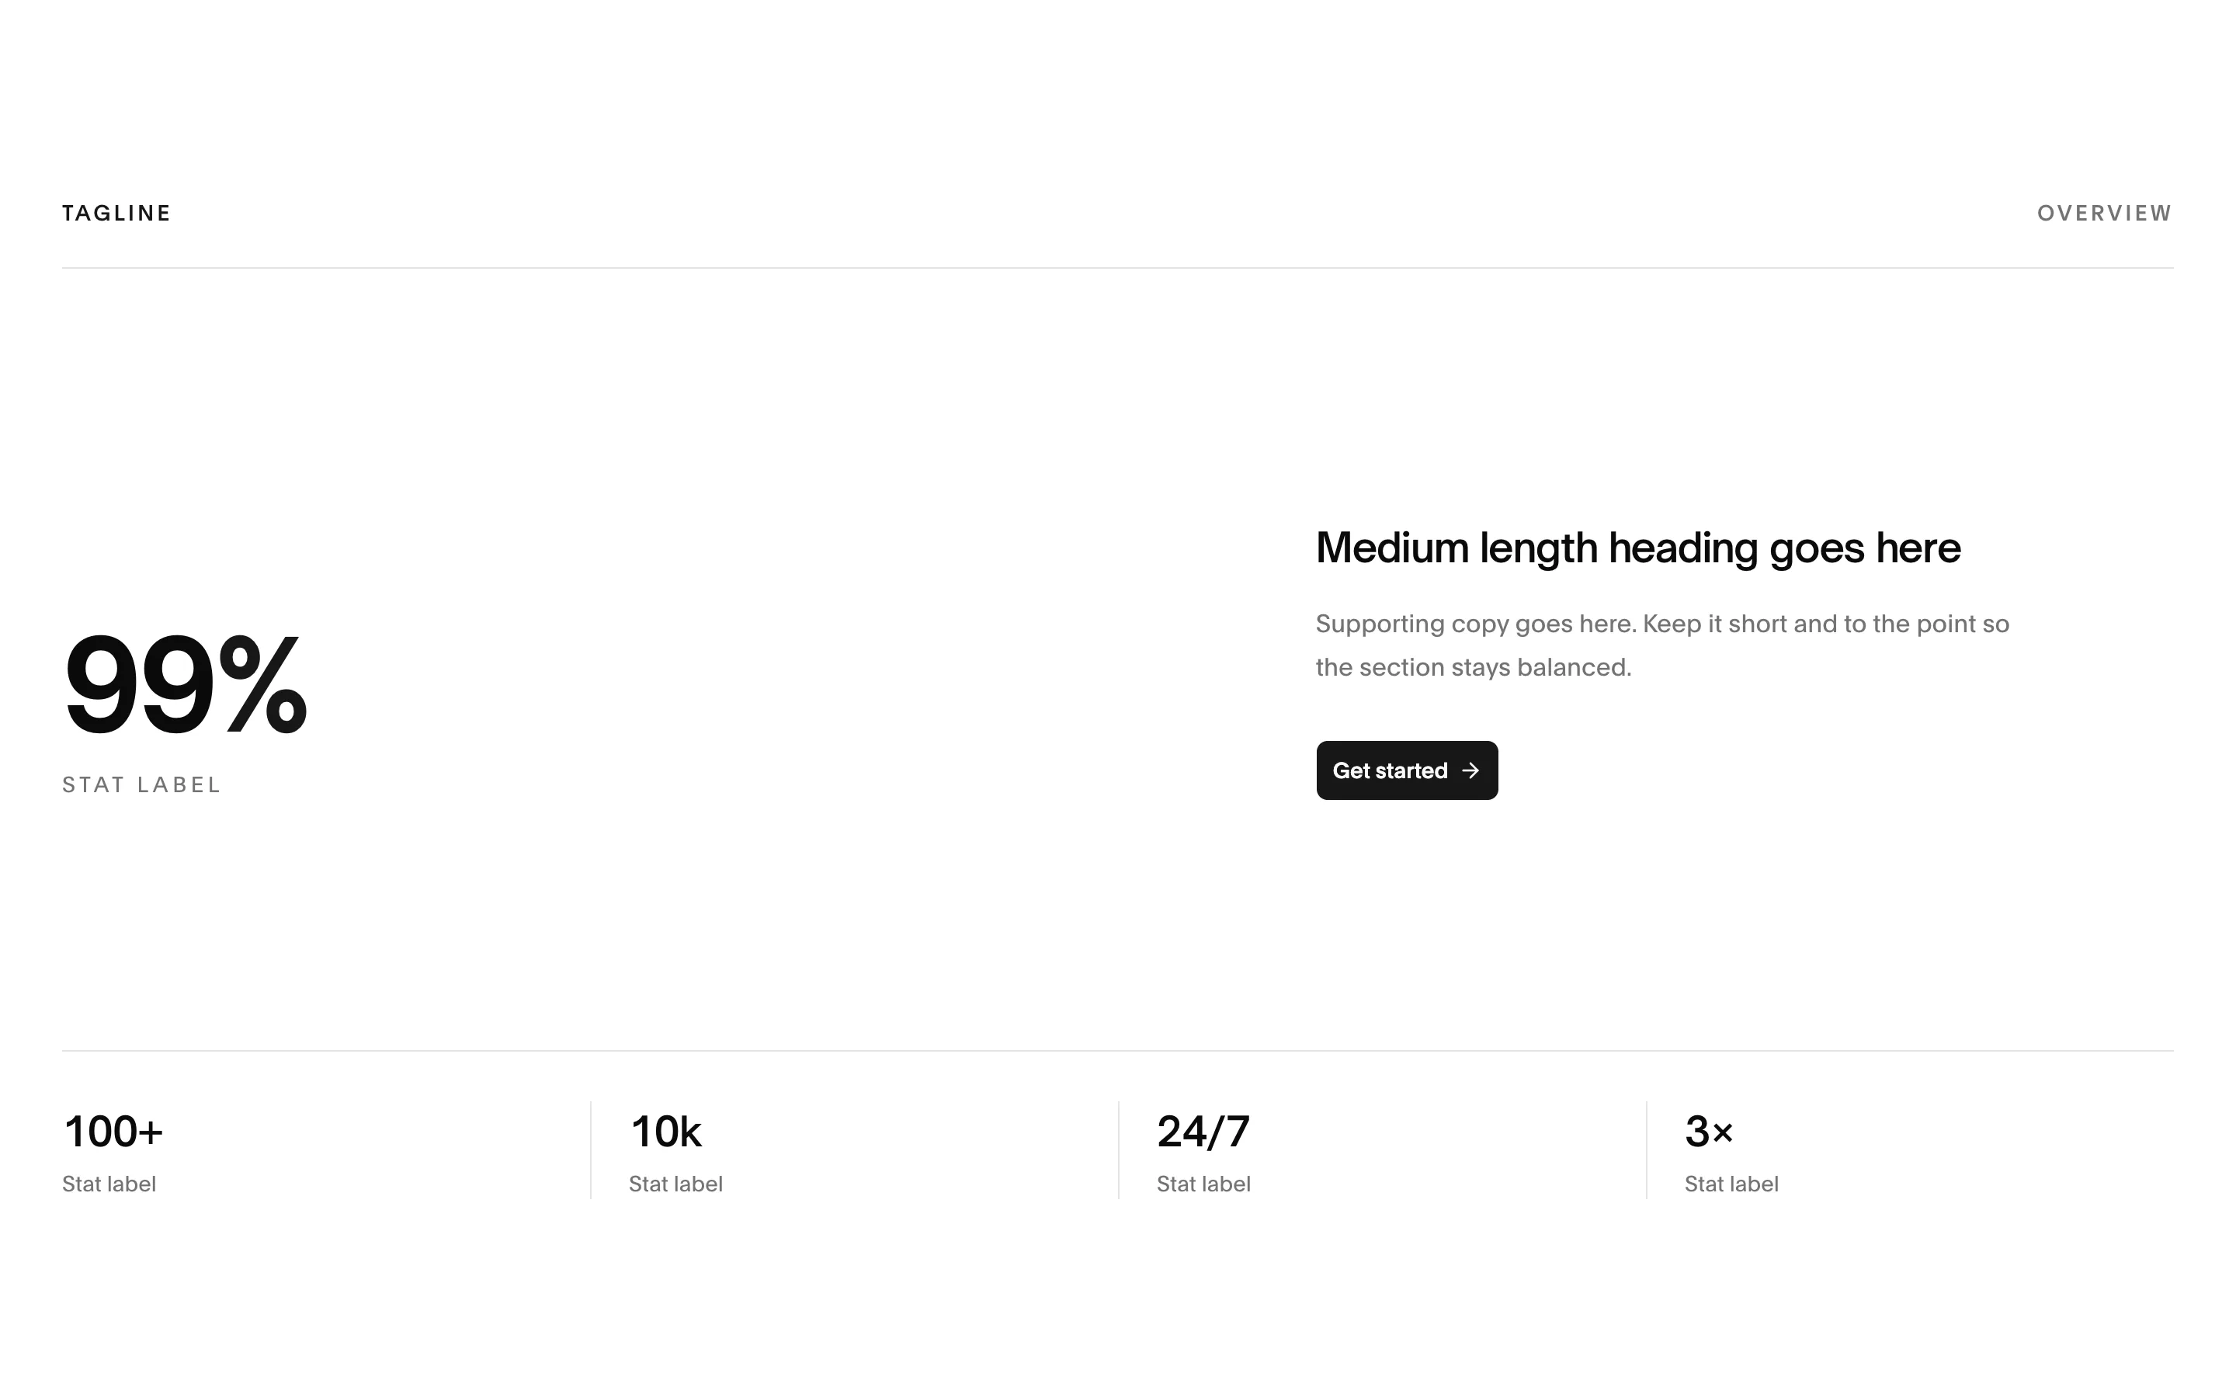Click the OVERVIEW label at top right

coord(2105,214)
